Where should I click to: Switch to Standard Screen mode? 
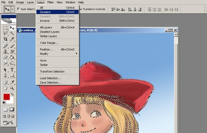point(4,116)
